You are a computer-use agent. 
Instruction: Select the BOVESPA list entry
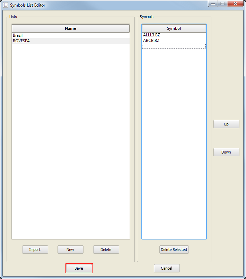pyautogui.click(x=21, y=41)
